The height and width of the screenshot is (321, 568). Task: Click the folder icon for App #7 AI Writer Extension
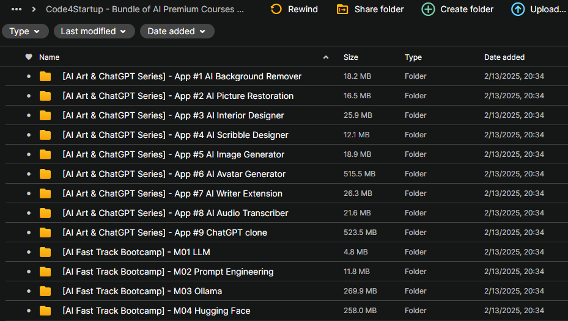click(x=45, y=193)
